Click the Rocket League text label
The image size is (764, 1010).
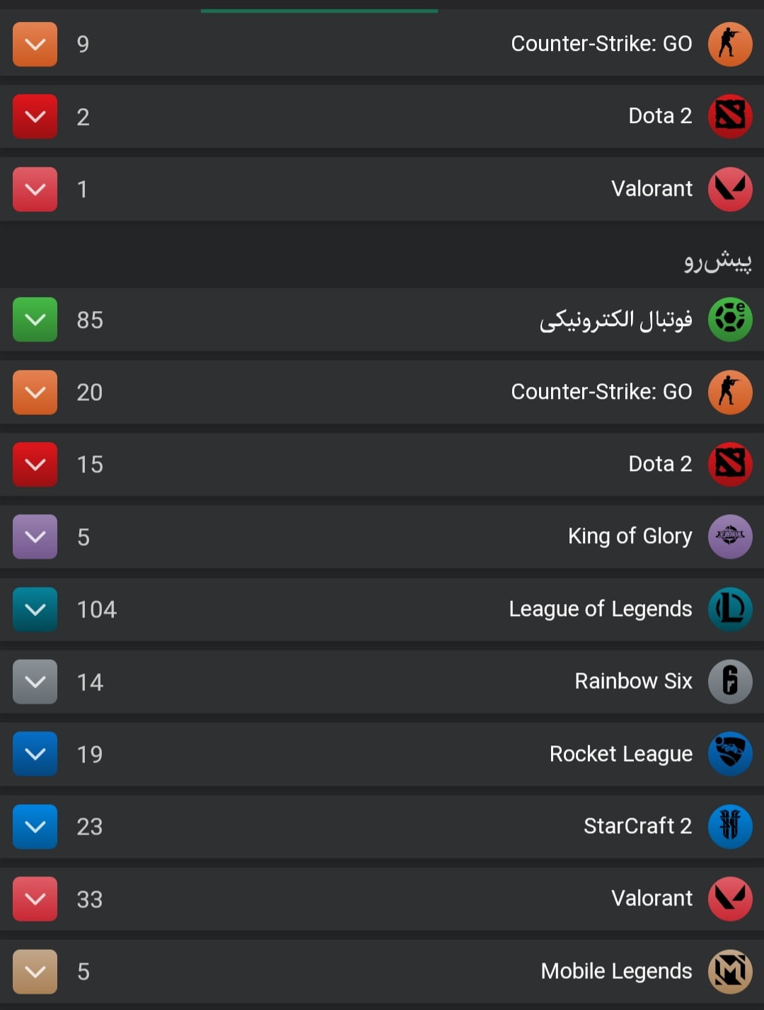[620, 754]
